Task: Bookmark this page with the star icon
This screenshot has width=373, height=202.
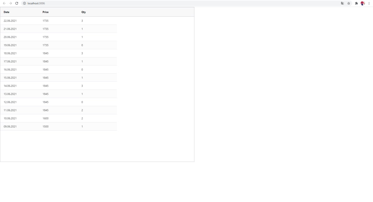Action: [x=349, y=3]
